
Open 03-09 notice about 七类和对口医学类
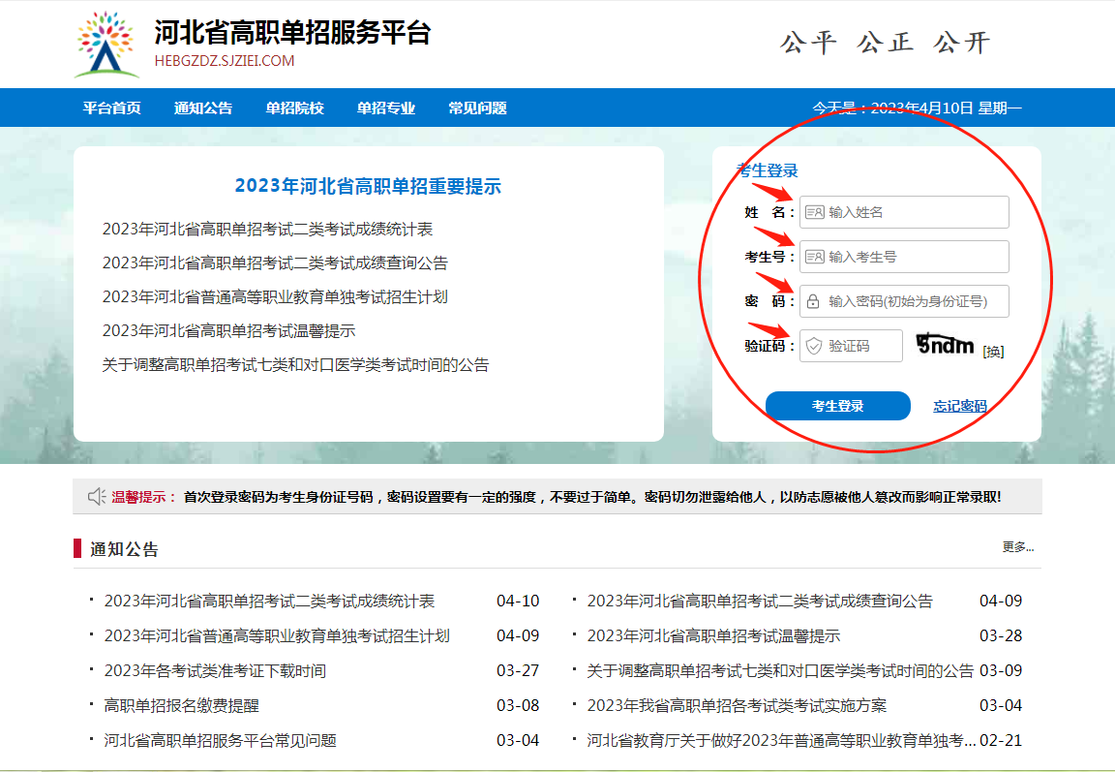(780, 671)
